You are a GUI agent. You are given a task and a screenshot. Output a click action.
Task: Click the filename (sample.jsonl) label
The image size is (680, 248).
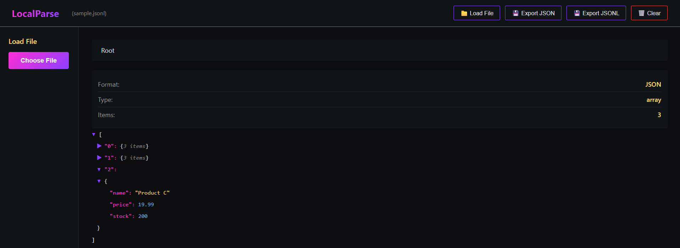tap(89, 13)
